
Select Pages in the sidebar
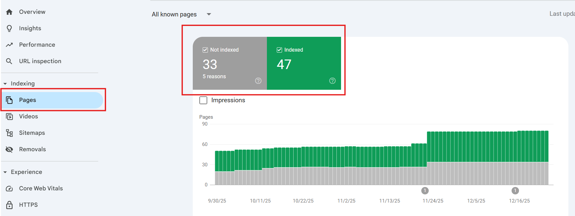[x=28, y=100]
